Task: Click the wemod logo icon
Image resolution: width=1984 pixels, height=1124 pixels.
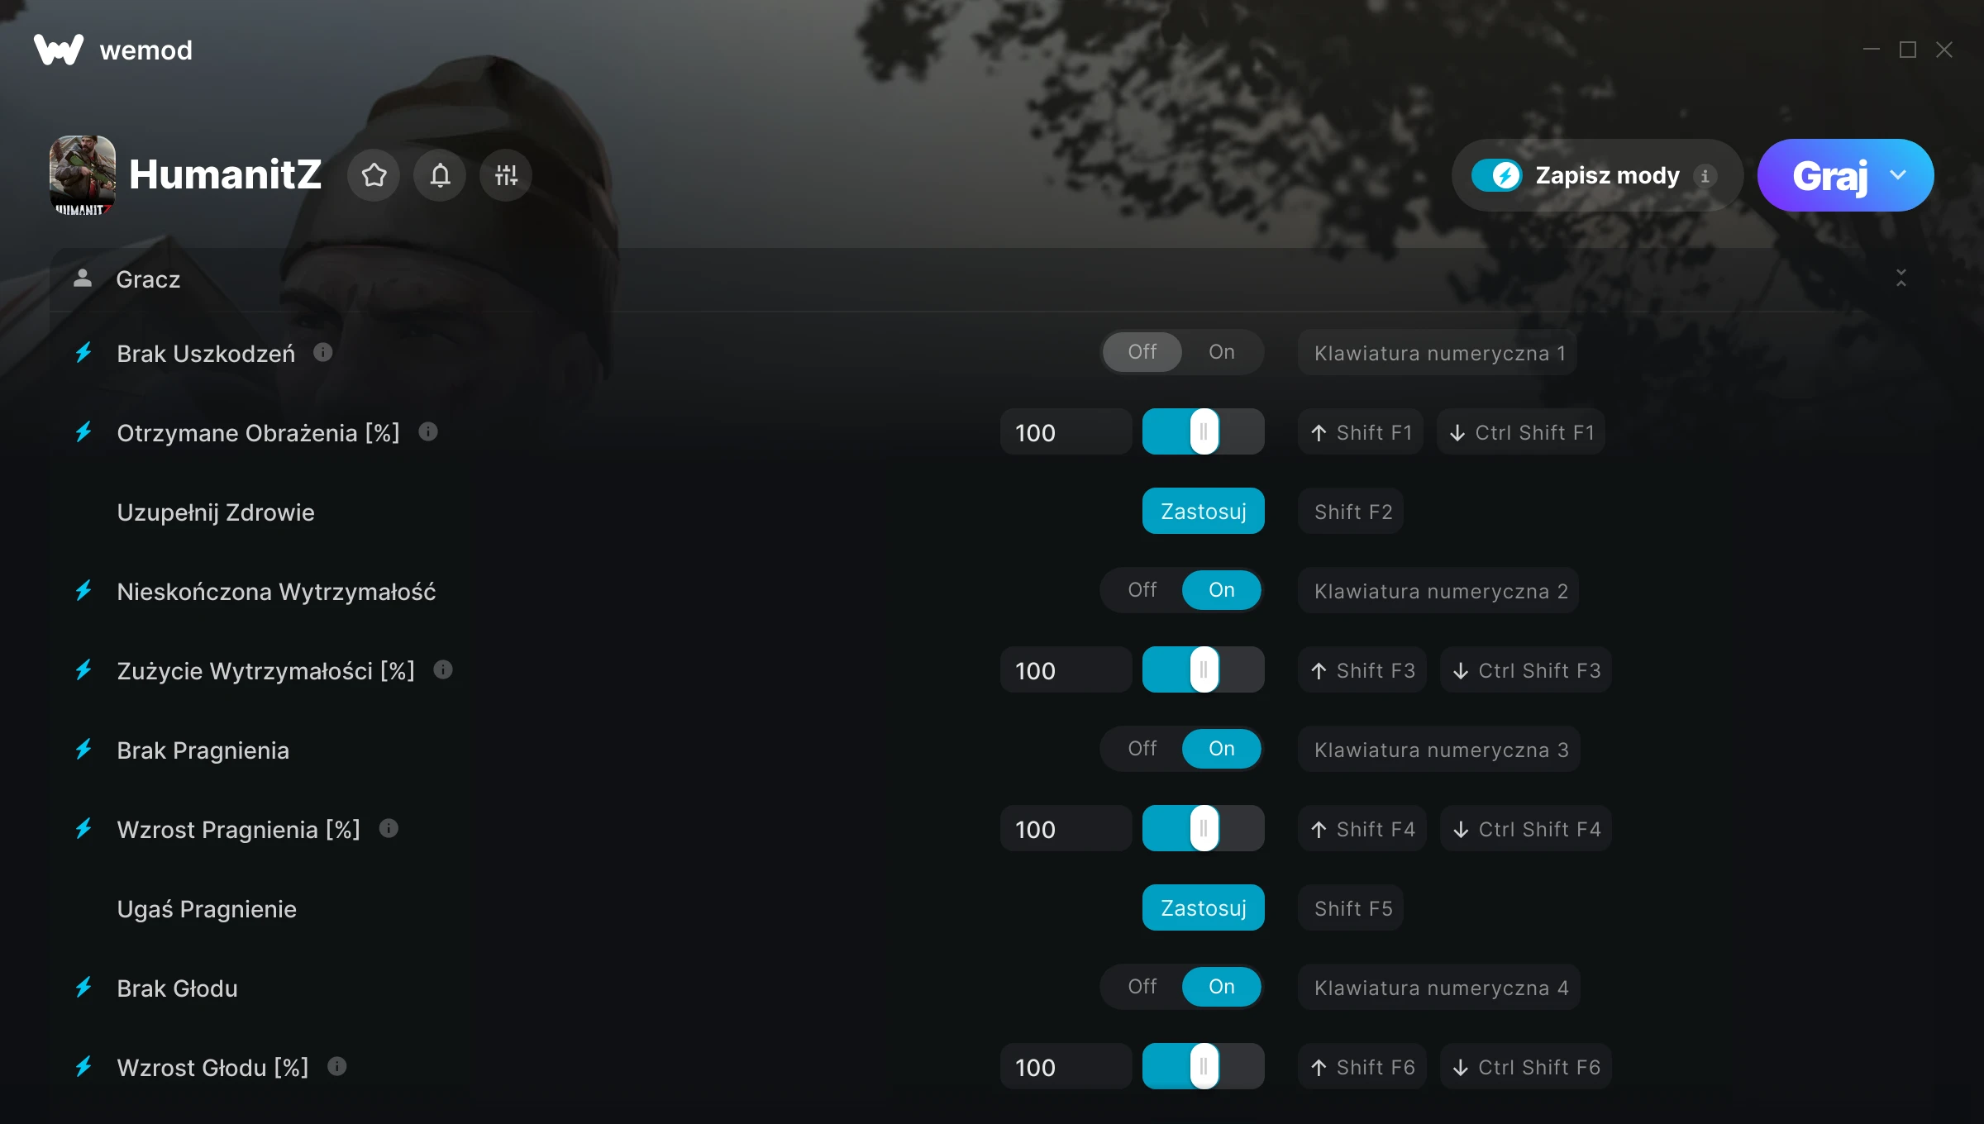Action: [x=59, y=50]
